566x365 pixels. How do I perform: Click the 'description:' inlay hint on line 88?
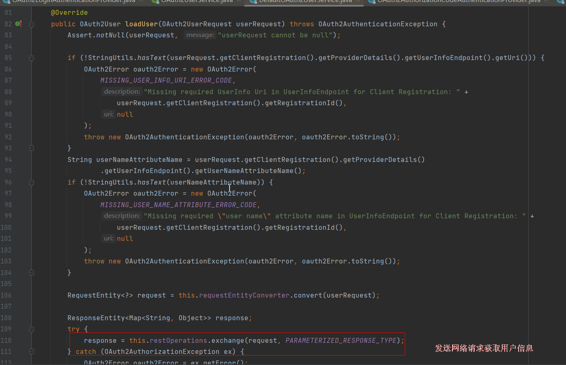[x=122, y=92]
